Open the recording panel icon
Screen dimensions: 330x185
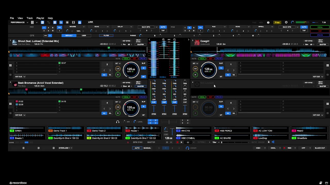[67, 22]
